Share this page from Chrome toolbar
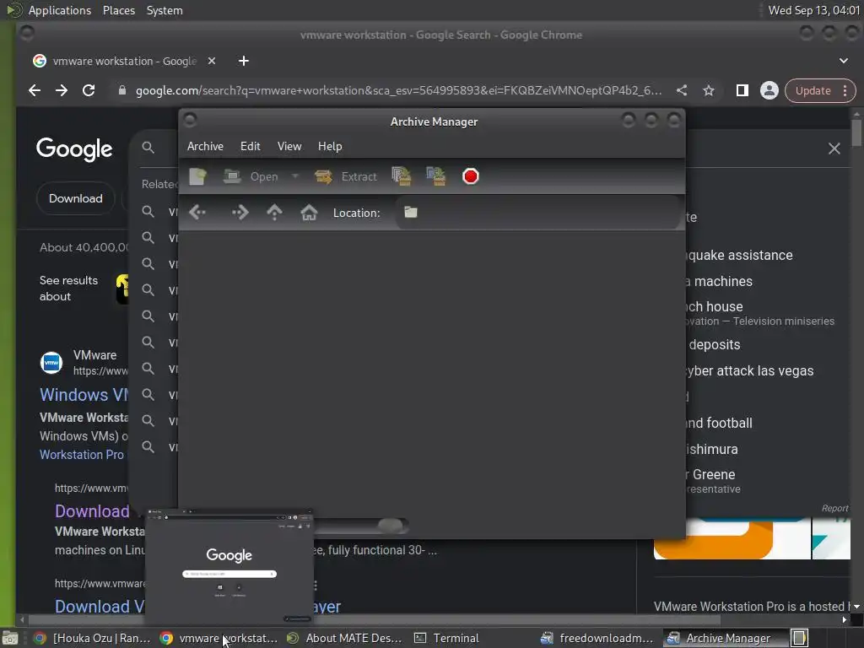 click(682, 90)
